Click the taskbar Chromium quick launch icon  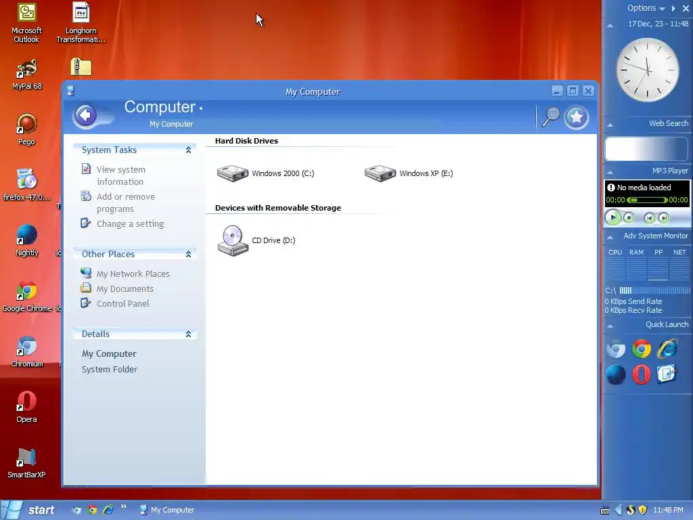pos(76,510)
